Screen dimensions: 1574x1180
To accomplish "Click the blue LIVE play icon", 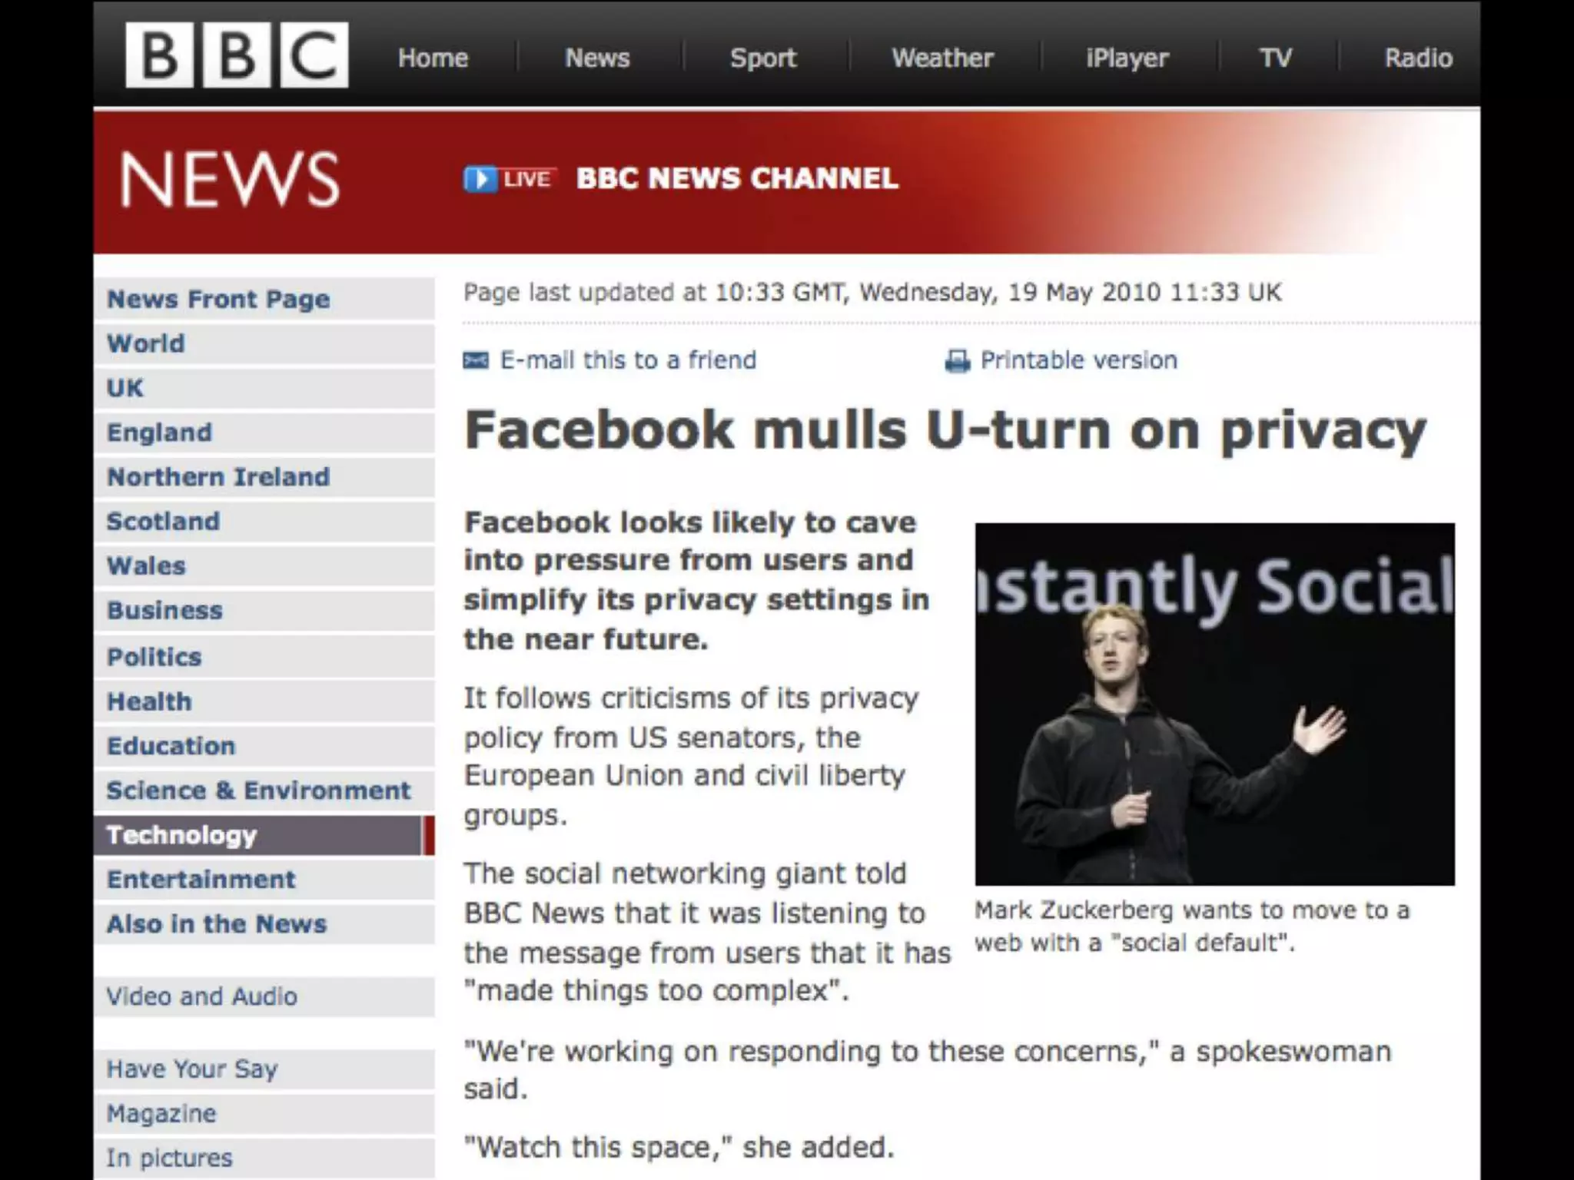I will 480,179.
